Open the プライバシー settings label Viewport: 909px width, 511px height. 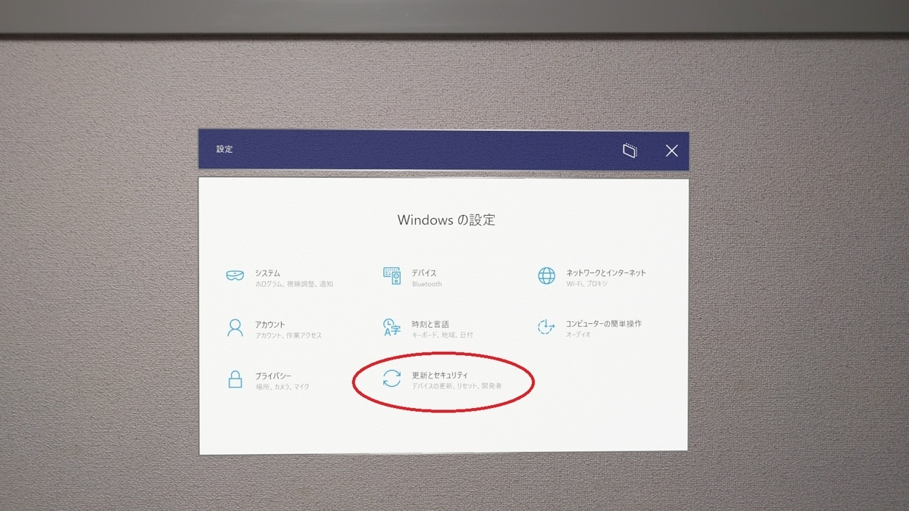click(x=273, y=375)
